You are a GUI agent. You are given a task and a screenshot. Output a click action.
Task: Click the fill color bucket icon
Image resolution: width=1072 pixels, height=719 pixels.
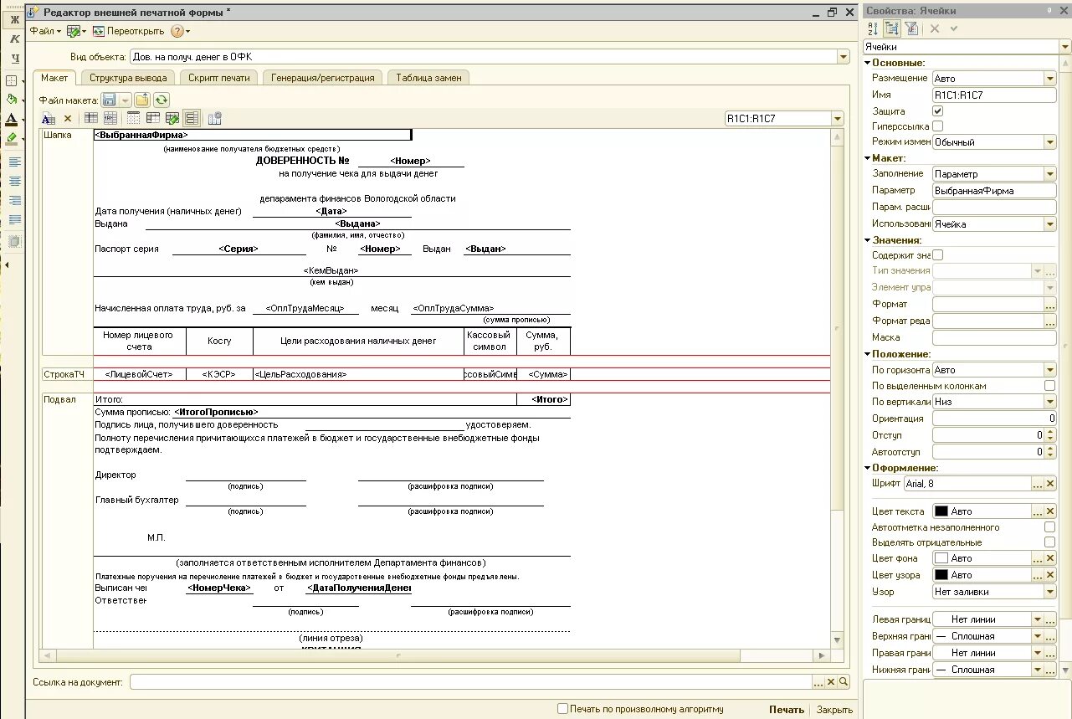pyautogui.click(x=12, y=100)
